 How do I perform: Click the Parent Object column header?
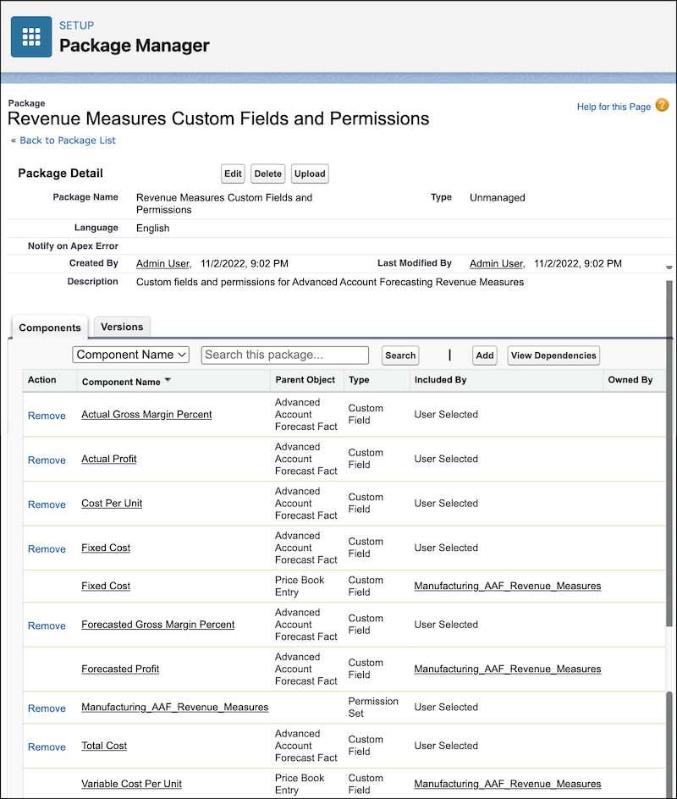pyautogui.click(x=305, y=380)
